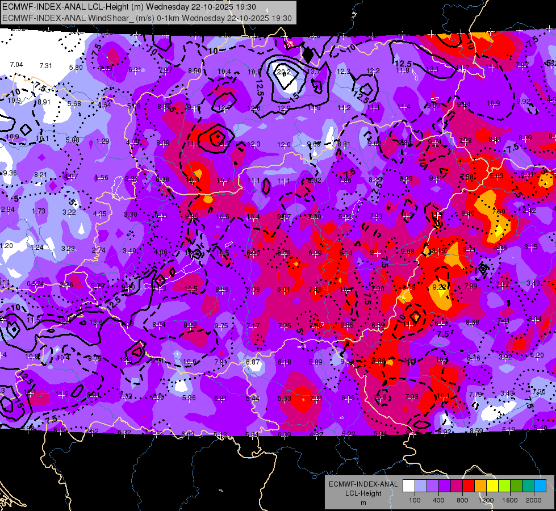
Task: Click the orange legend swatch
Action: pos(480,486)
